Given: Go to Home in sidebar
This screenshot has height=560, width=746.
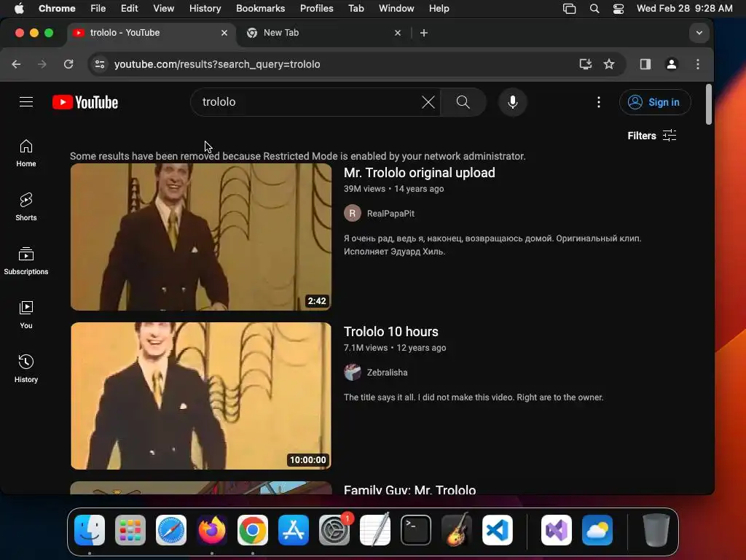Looking at the screenshot, I should (x=26, y=153).
